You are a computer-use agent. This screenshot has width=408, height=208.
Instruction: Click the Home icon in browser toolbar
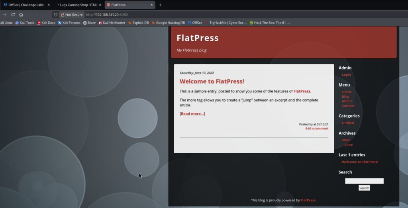click(21, 15)
